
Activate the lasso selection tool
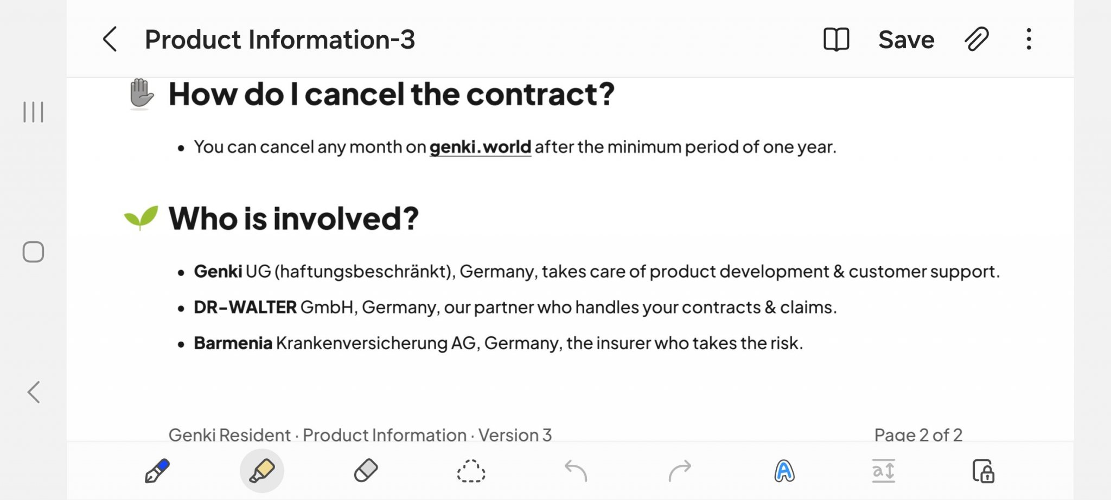[471, 471]
